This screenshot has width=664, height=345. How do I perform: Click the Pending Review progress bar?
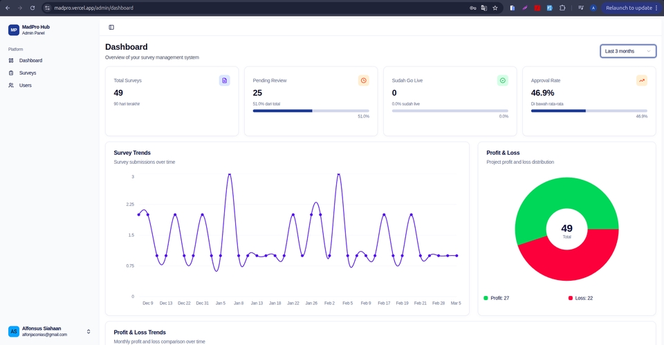(311, 111)
